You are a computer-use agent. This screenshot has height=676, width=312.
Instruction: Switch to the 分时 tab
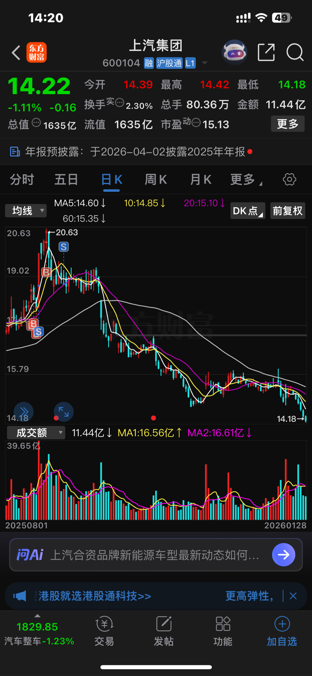click(22, 180)
